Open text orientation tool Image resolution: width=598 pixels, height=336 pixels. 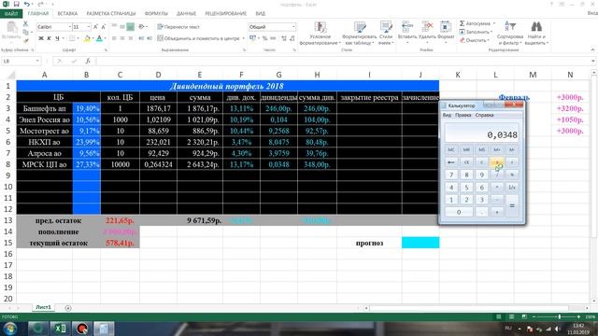(x=141, y=27)
